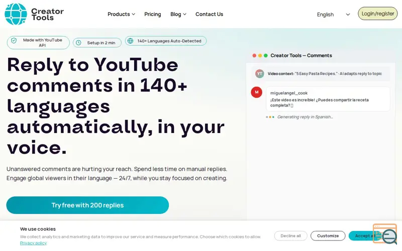Click the Video context 5 Easy Pasta Recipes text

click(x=325, y=74)
